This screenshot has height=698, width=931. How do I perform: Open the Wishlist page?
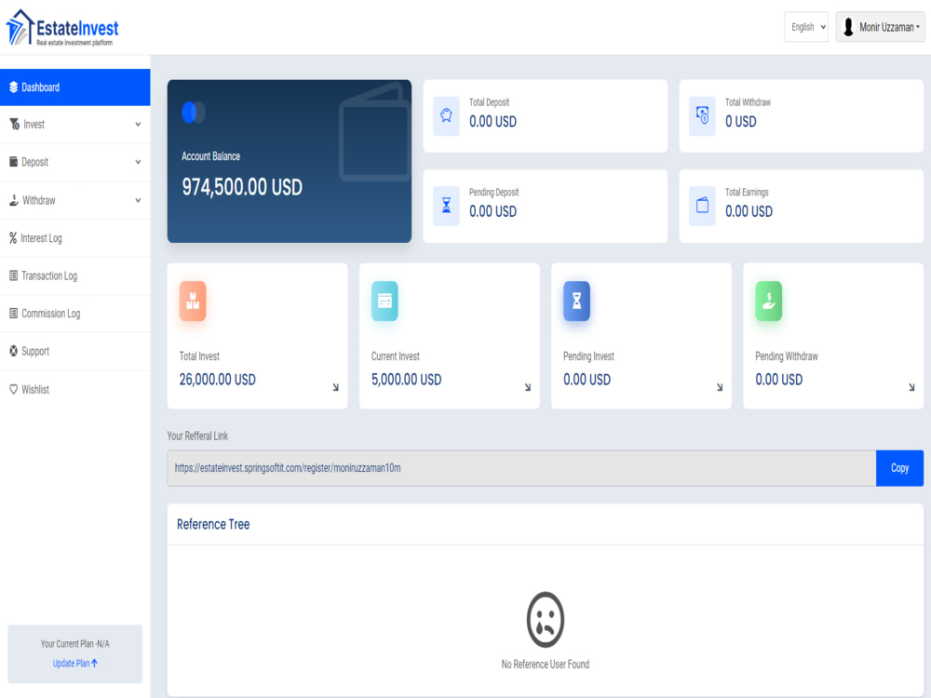tap(74, 389)
